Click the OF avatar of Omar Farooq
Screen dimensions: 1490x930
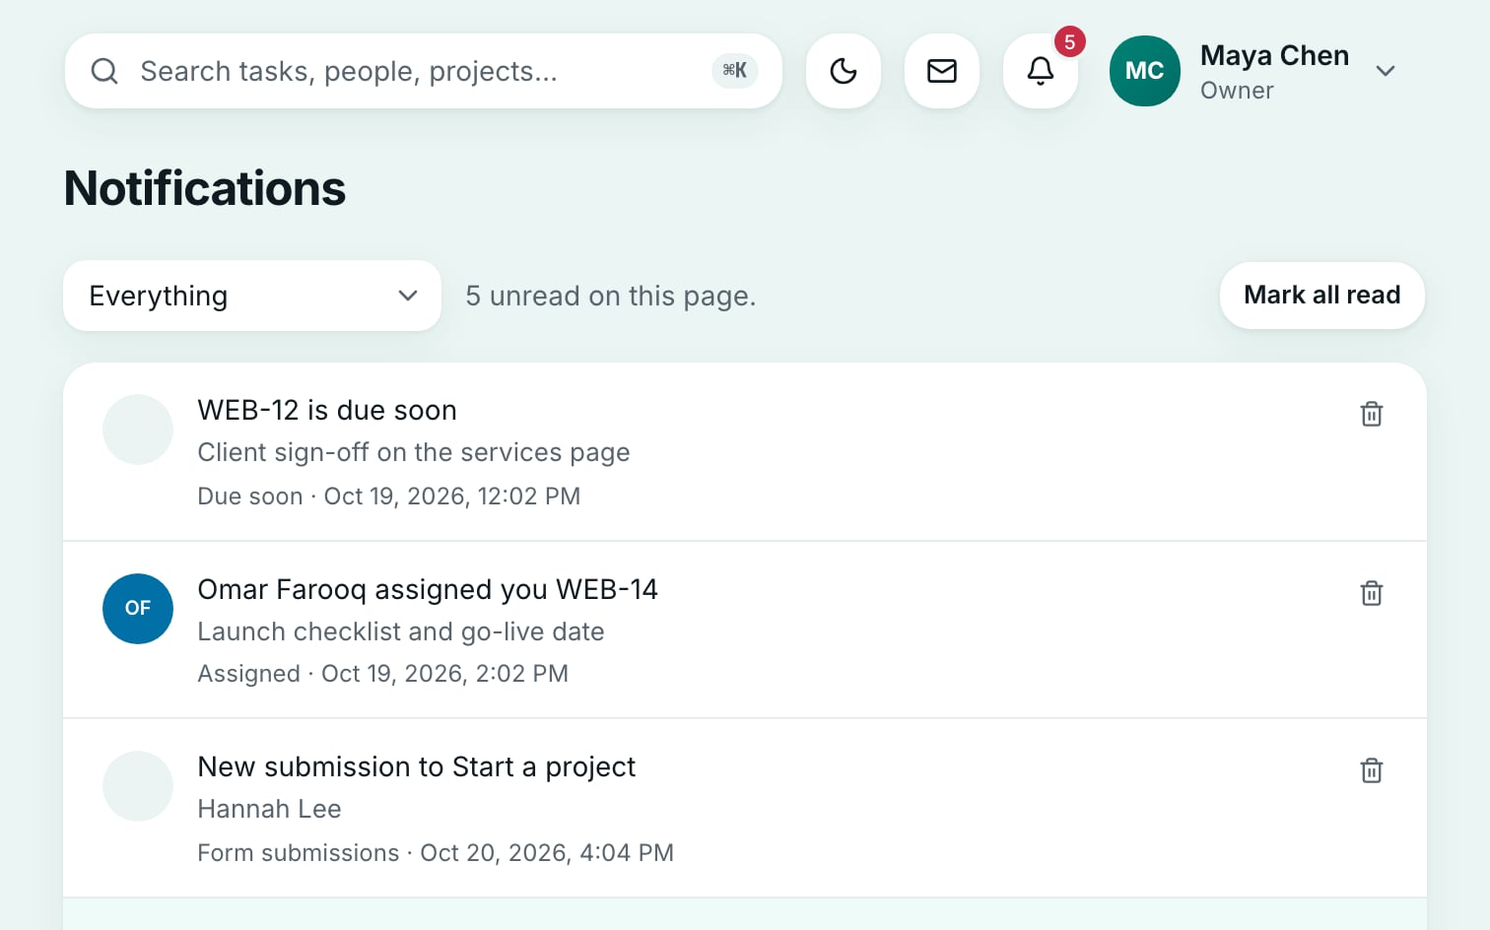click(x=138, y=609)
